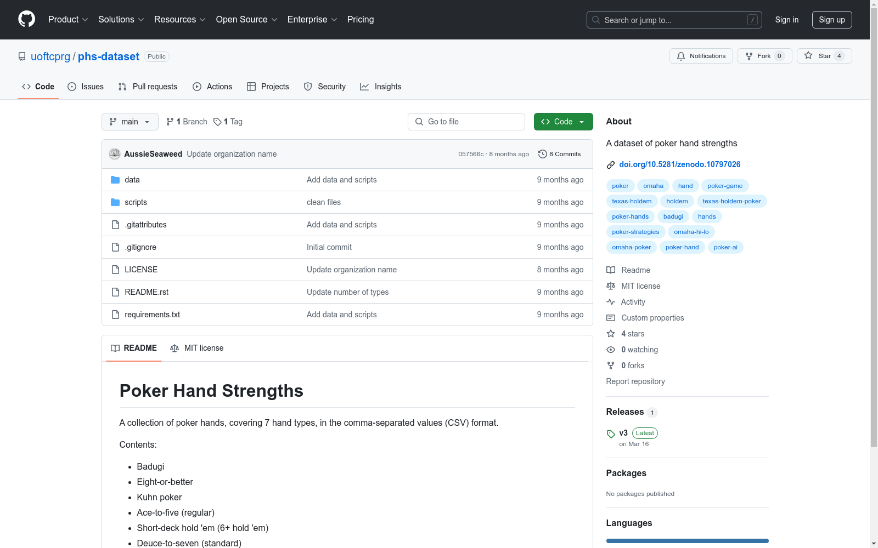The height and width of the screenshot is (548, 878).
Task: Click the Notifications bell icon
Action: [681, 56]
